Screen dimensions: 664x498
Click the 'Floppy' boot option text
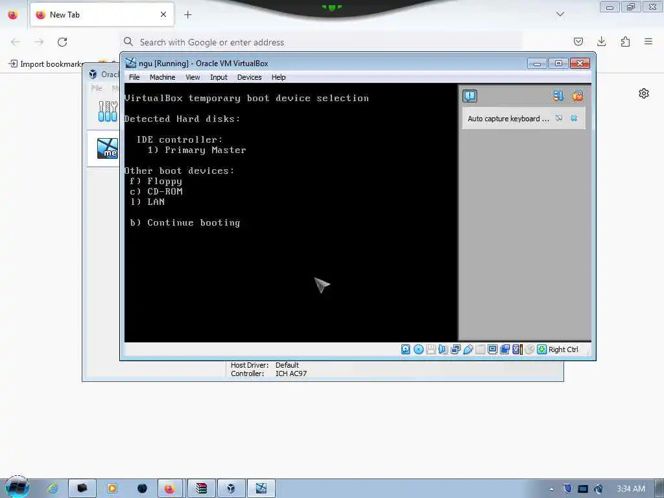tap(165, 182)
